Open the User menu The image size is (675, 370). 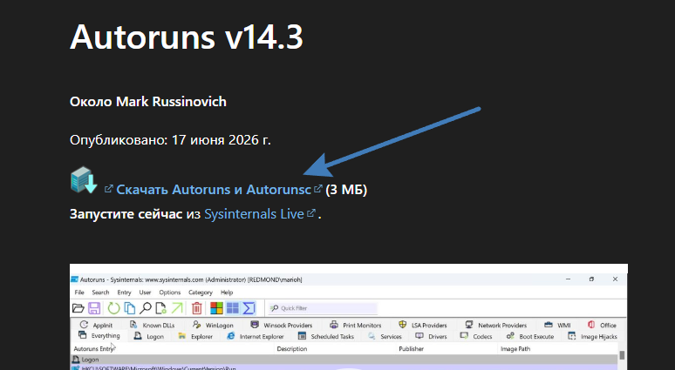[145, 293]
